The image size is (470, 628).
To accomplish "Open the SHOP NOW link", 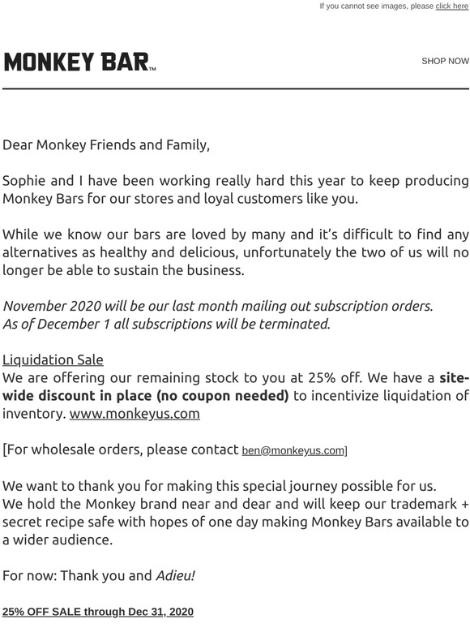I will 445,61.
